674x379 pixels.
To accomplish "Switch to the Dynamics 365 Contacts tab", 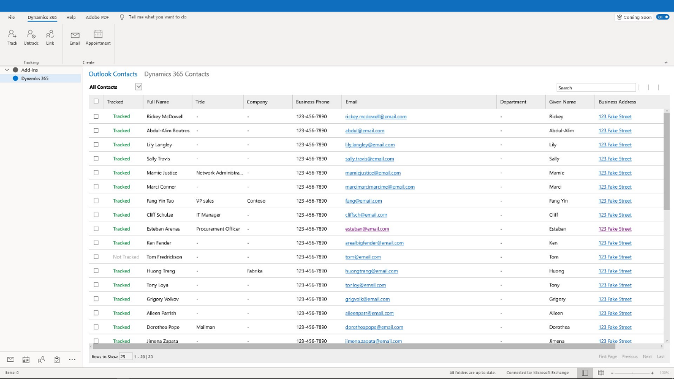I will 177,73.
